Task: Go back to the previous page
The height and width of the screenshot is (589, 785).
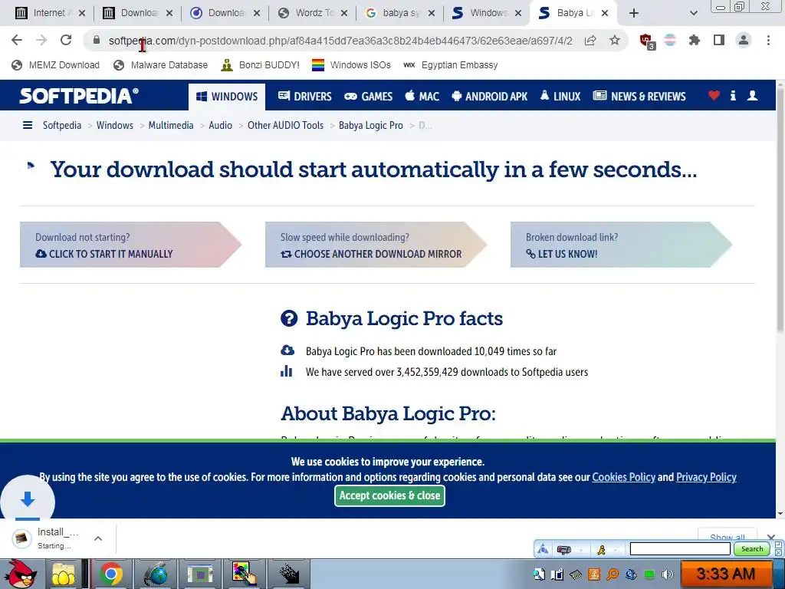Action: [x=17, y=40]
